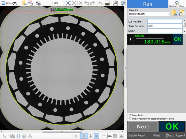Click the undo arrow icon

(87, 3)
